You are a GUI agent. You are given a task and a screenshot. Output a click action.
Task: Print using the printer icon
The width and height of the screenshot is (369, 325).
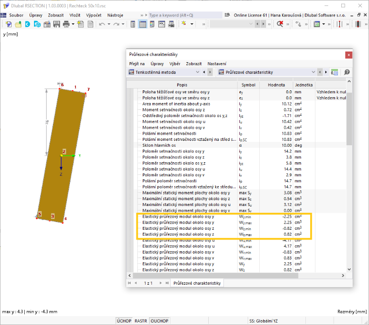coord(67,24)
